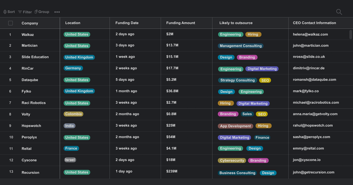Screen dimensions: 353x185
Task: Click the john@getrecursion.com email
Action: click(x=314, y=172)
